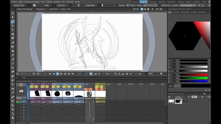221x124 pixels.
Task: Adjust the alpha slider at 255
Action: 193,71
